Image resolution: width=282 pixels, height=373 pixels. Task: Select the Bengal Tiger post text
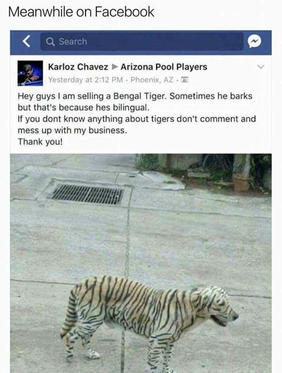pyautogui.click(x=137, y=119)
